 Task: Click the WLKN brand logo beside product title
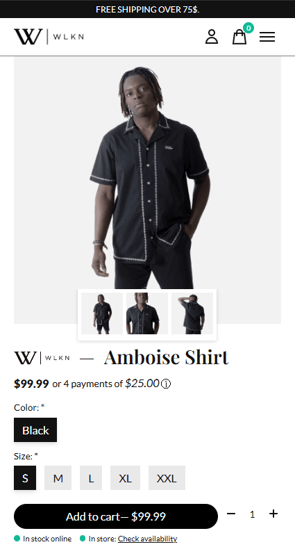pos(42,358)
